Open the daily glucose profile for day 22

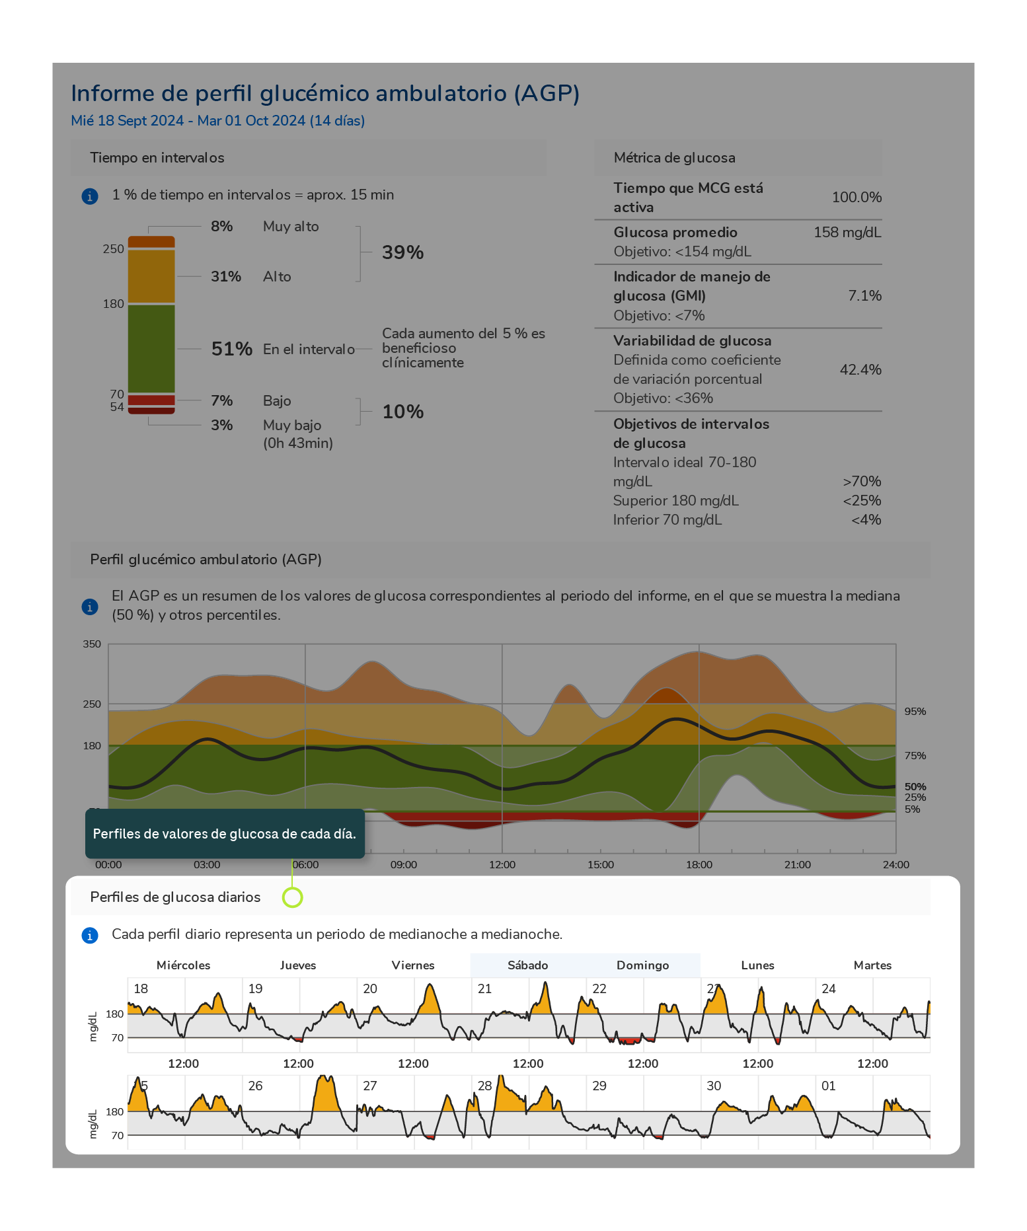(644, 1015)
